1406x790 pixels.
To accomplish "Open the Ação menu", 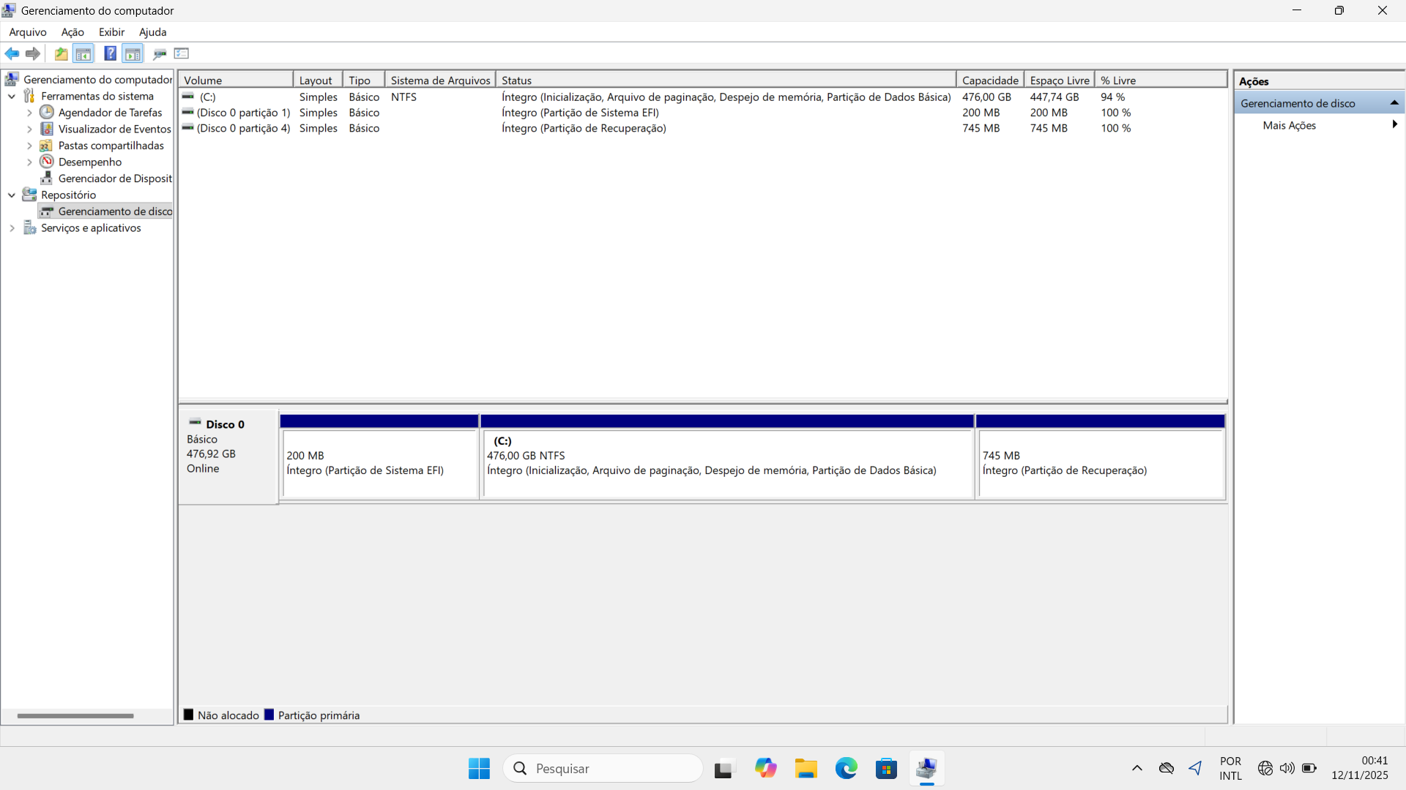I will coord(72,32).
